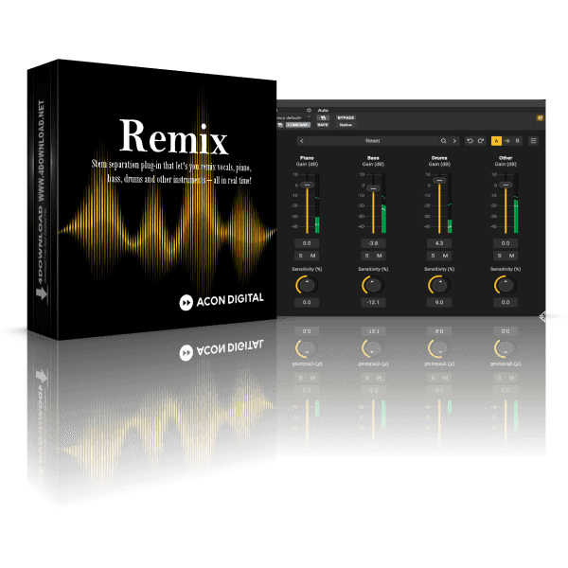Click the Bass gain fader handle
Image resolution: width=568 pixels, height=568 pixels.
373,188
